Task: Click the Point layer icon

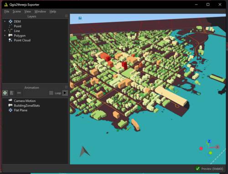Action: tap(10, 26)
